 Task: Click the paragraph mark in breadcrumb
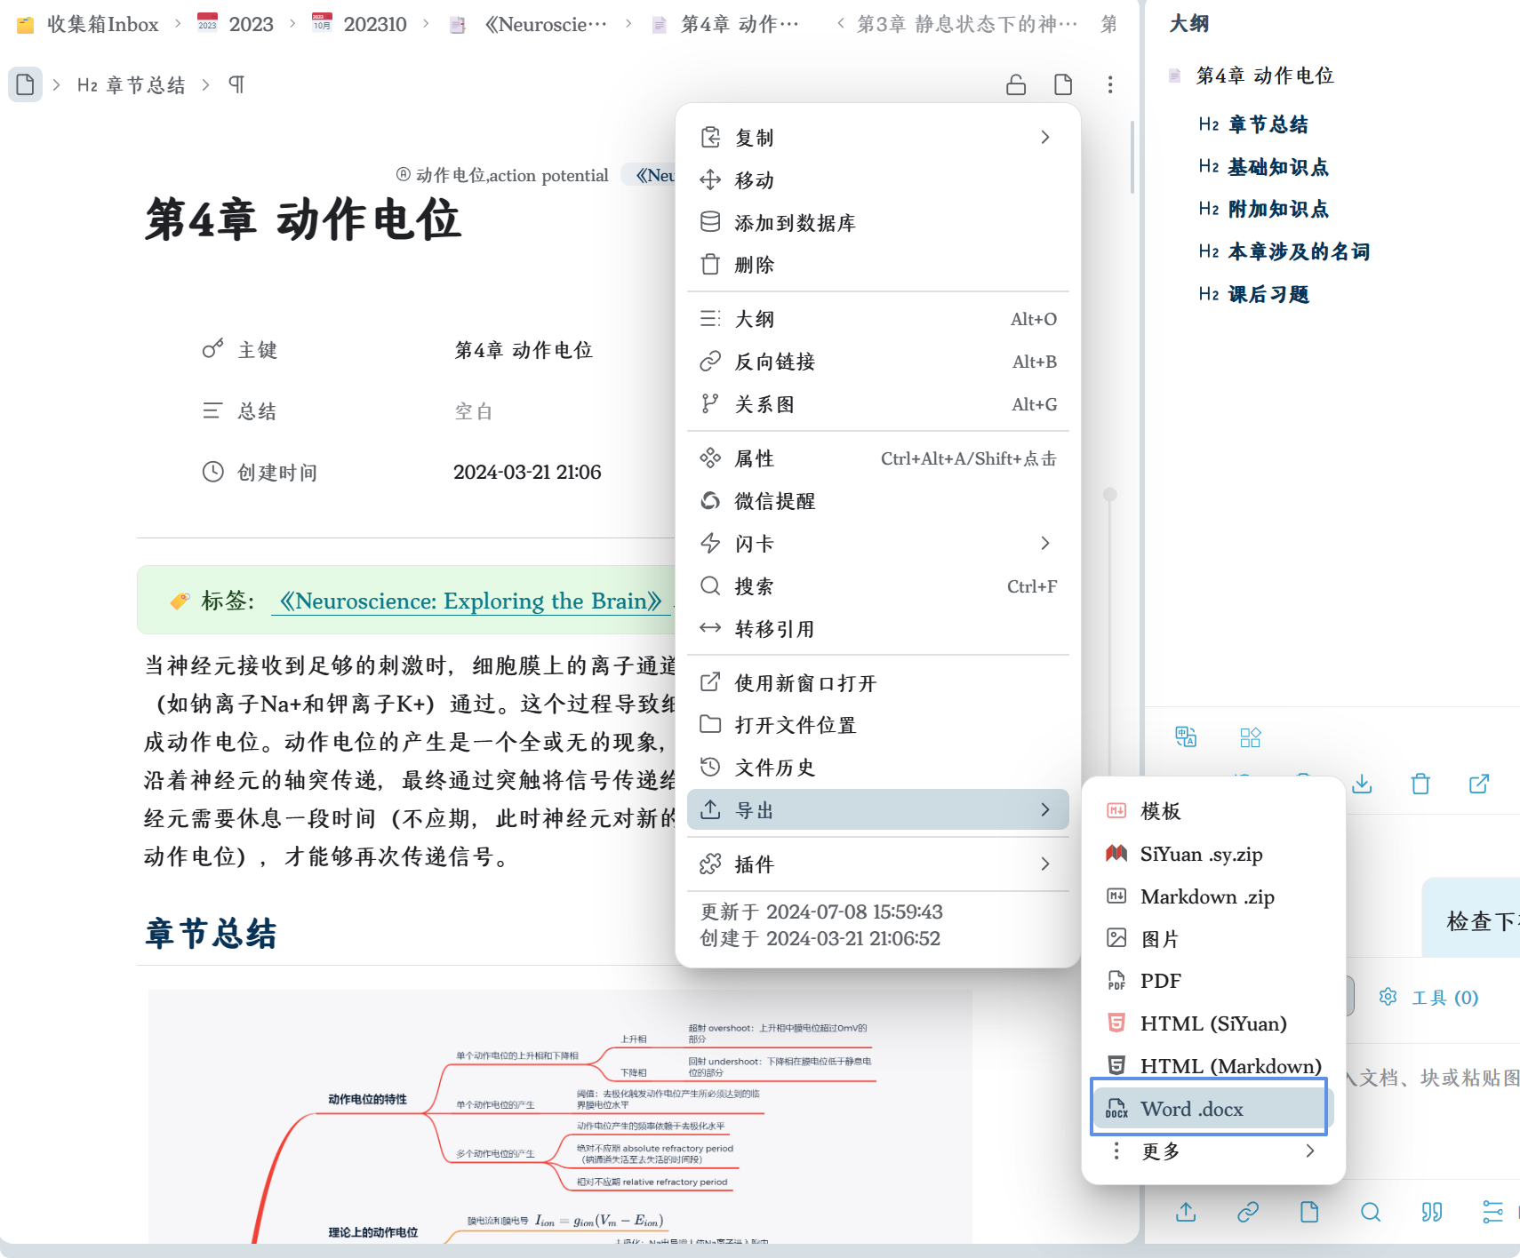click(236, 84)
